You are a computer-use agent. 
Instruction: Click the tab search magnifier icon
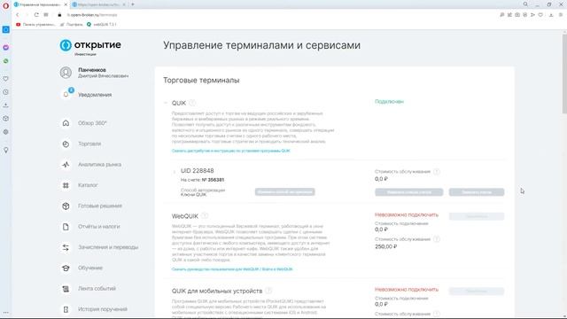pos(525,4)
